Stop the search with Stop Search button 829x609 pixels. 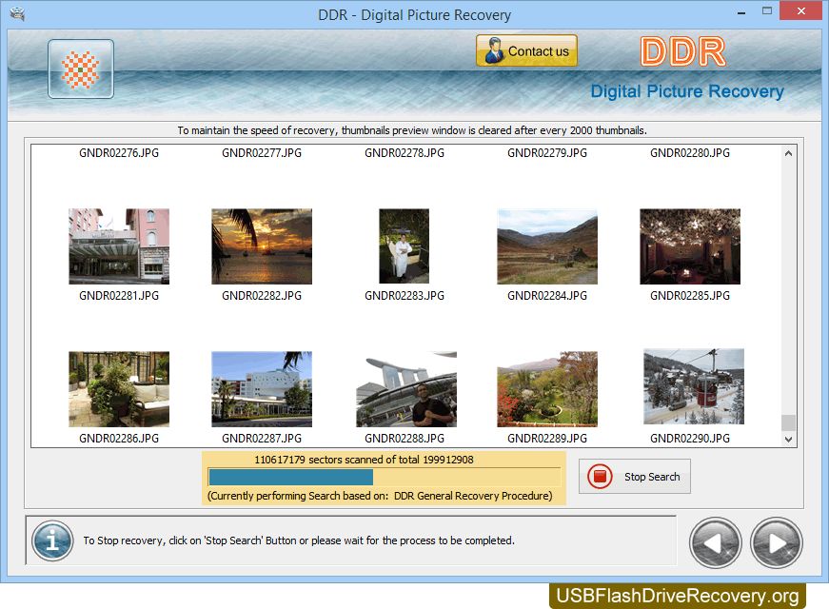pyautogui.click(x=635, y=477)
